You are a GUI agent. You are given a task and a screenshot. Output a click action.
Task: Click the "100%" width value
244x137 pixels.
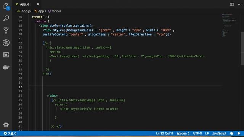(165, 30)
